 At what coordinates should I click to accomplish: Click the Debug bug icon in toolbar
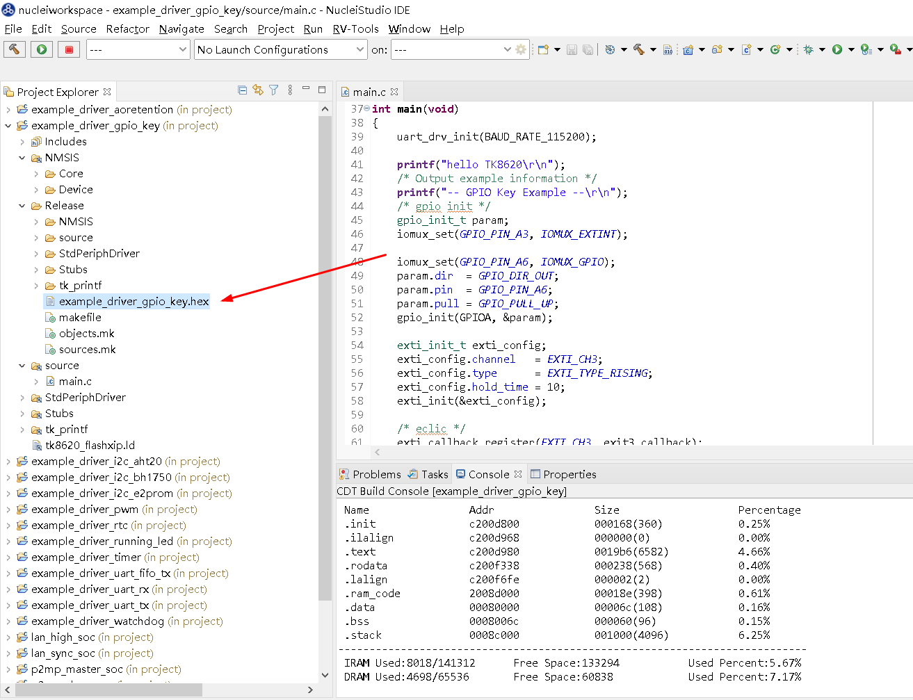[x=808, y=49]
